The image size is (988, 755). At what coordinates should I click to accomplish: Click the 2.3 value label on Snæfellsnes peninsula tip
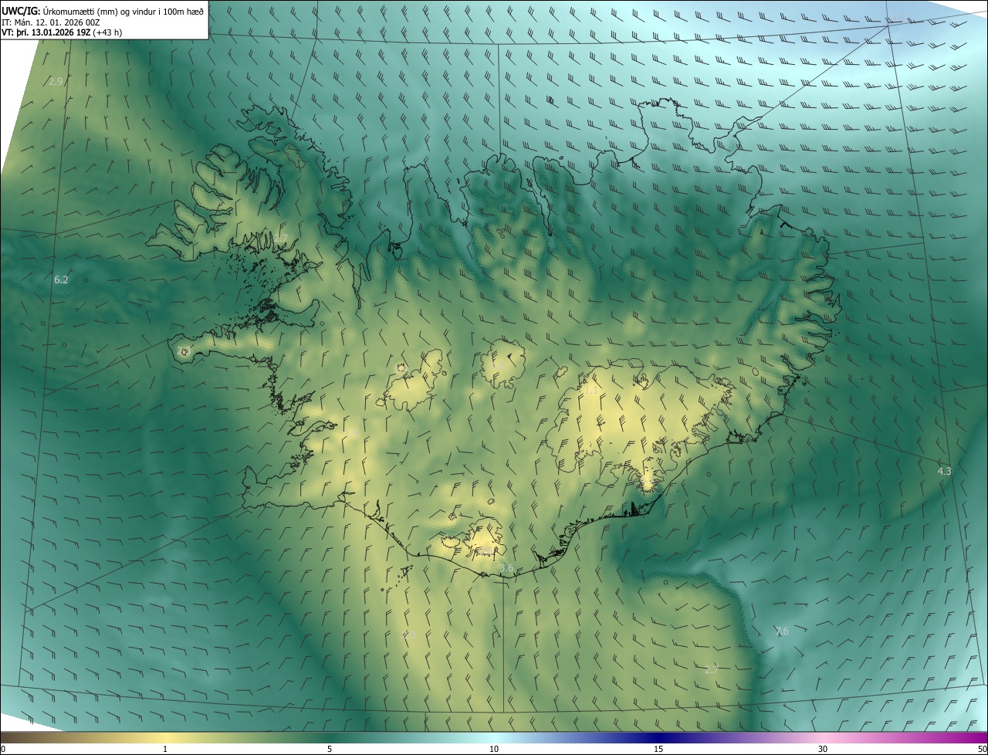(184, 350)
